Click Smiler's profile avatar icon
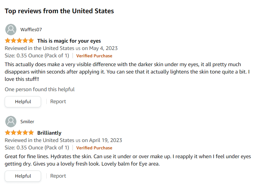 11,121
